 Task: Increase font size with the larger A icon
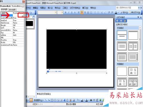click(102, 13)
